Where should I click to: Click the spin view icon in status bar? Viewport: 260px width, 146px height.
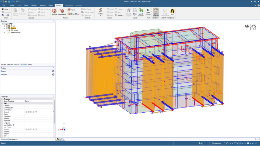[240, 143]
